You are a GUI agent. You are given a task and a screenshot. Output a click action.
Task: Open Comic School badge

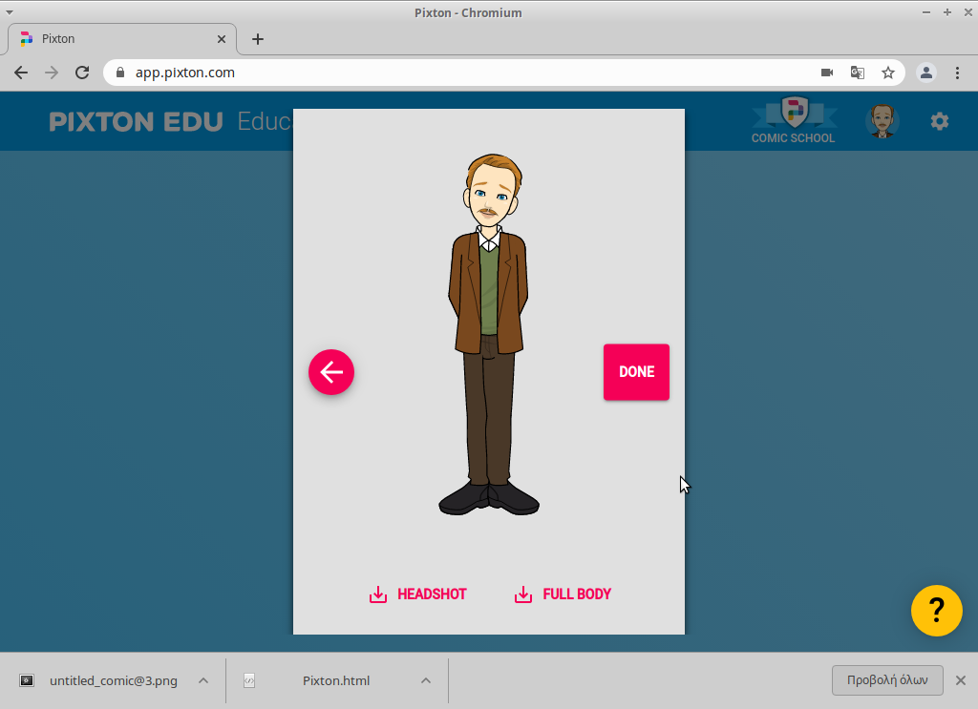(793, 121)
